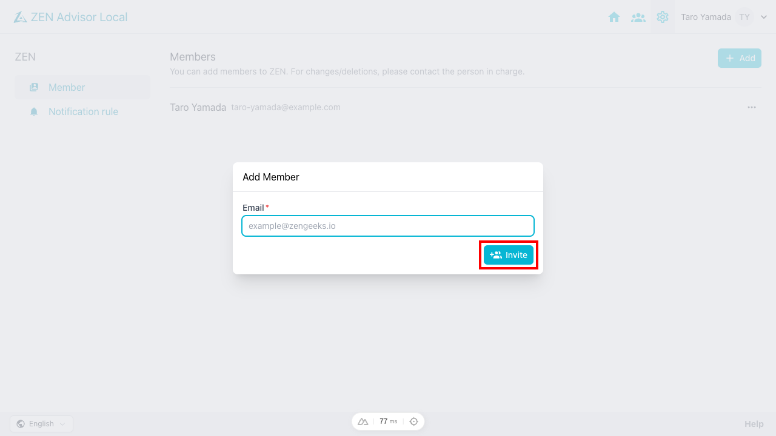
Task: Open the user menu chevron next to Taro Yamada
Action: tap(763, 17)
